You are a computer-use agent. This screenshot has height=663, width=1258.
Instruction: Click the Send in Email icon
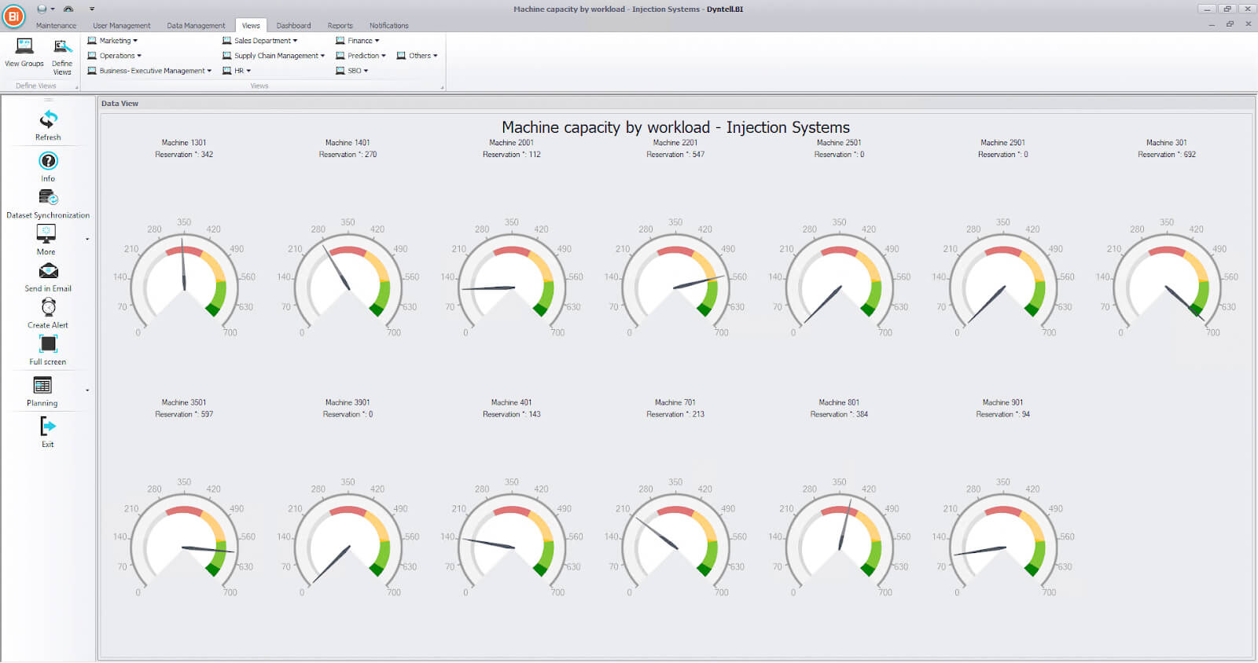pos(48,272)
